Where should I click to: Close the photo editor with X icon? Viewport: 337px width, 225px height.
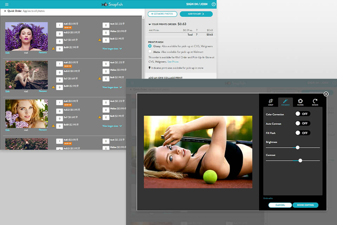point(326,94)
